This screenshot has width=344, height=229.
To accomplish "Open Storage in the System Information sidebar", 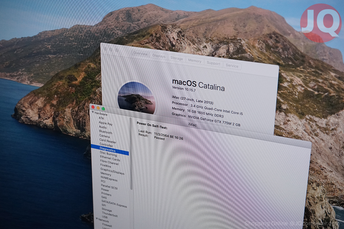I will click(107, 210).
